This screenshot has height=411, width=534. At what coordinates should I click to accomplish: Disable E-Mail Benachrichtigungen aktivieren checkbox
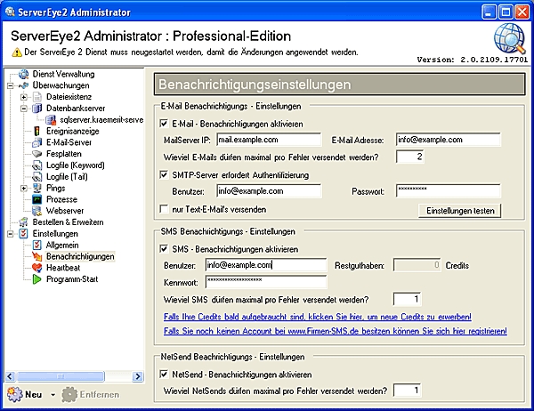[x=164, y=124]
